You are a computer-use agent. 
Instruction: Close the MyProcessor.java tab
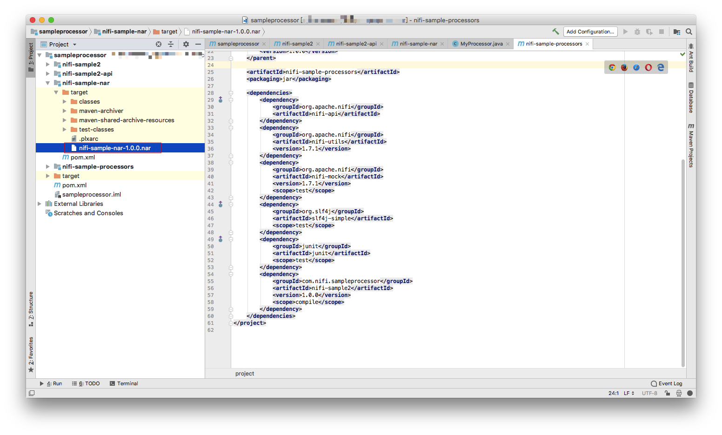pyautogui.click(x=508, y=44)
